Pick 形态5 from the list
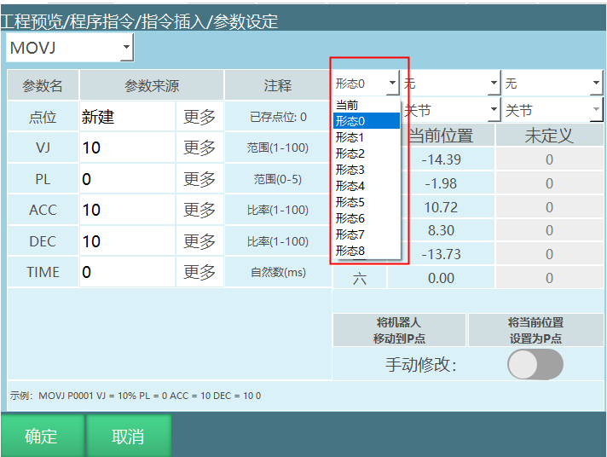607x457 pixels. point(350,202)
